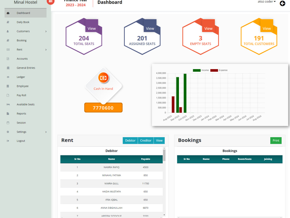
Task: Show Debitor list in Rent panel
Action: 130,140
